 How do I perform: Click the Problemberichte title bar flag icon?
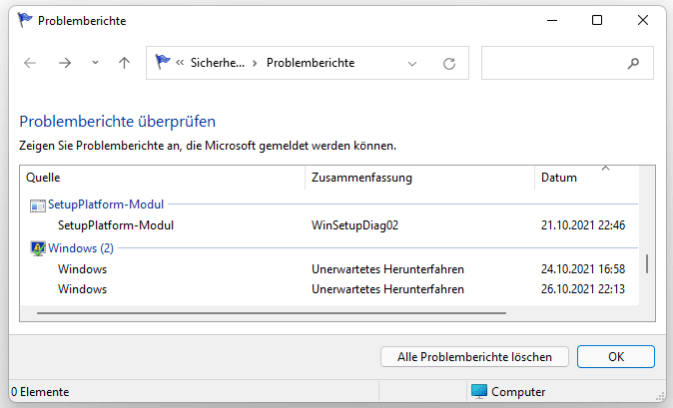point(25,20)
